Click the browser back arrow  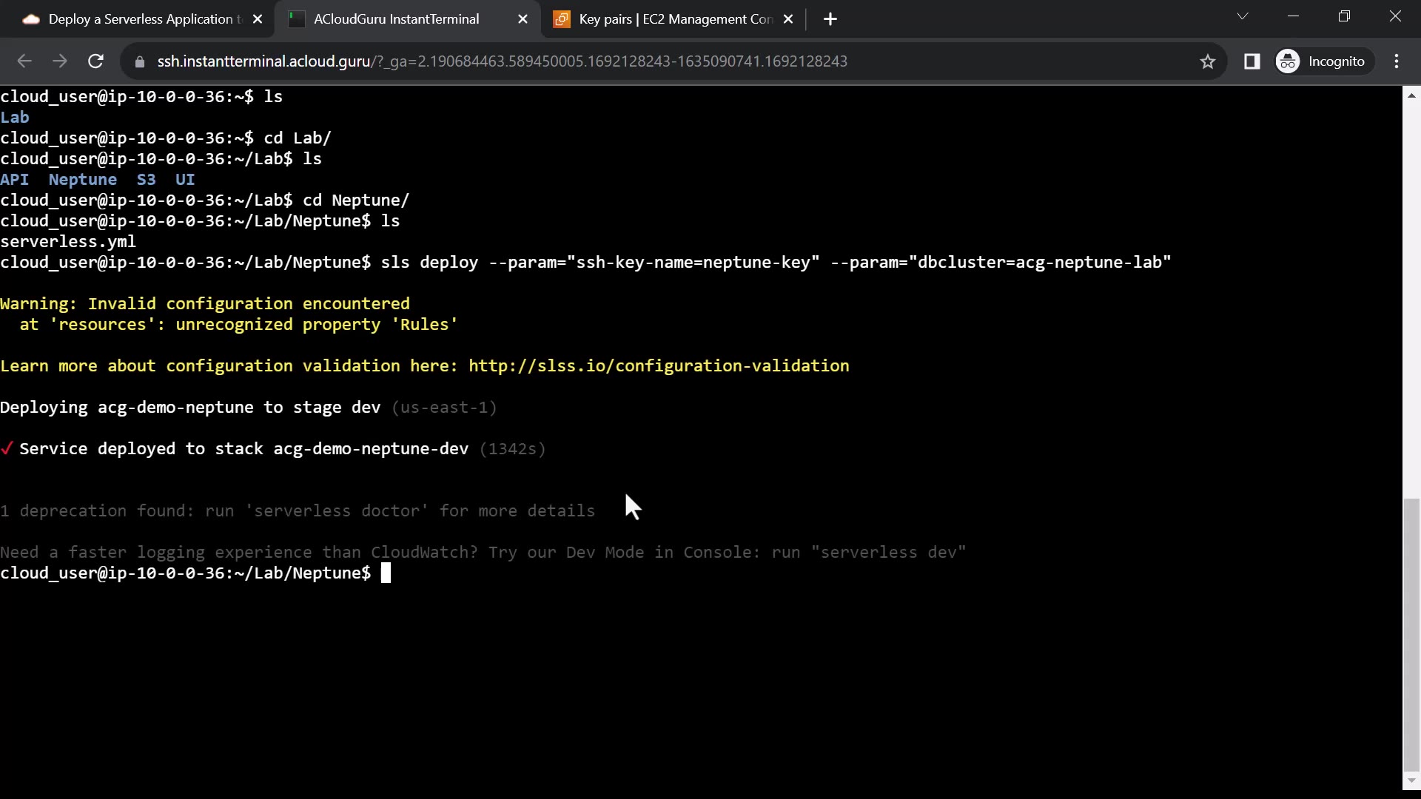click(24, 61)
